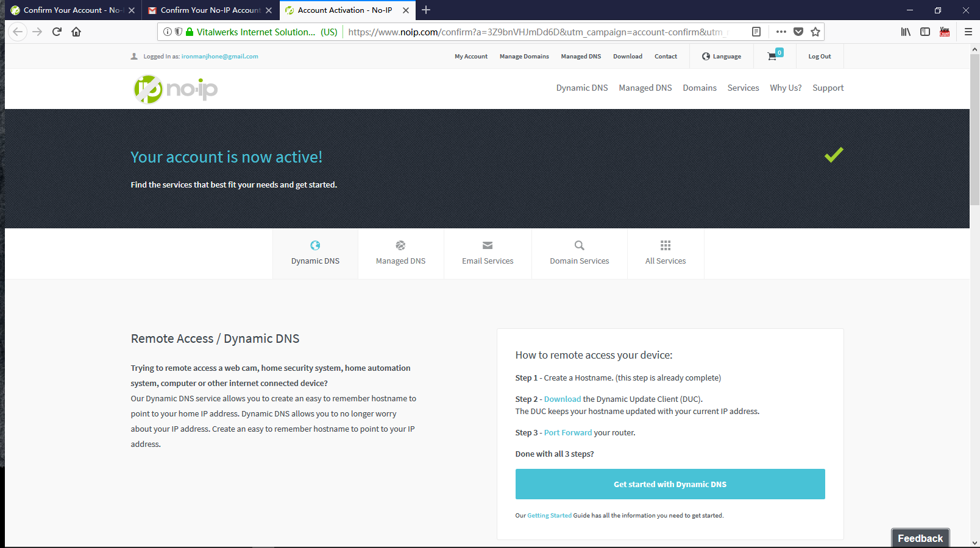980x548 pixels.
Task: Click the Managed DNS service icon
Action: pyautogui.click(x=400, y=245)
